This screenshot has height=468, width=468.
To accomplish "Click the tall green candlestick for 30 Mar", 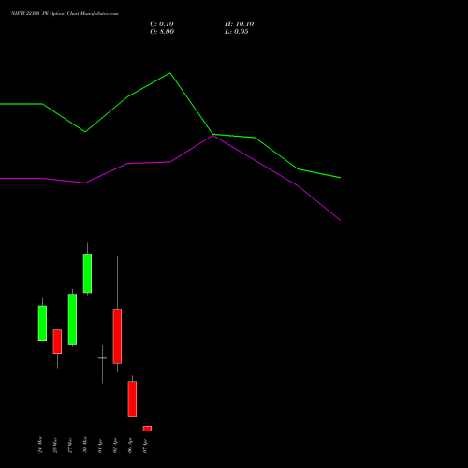I will click(x=87, y=273).
